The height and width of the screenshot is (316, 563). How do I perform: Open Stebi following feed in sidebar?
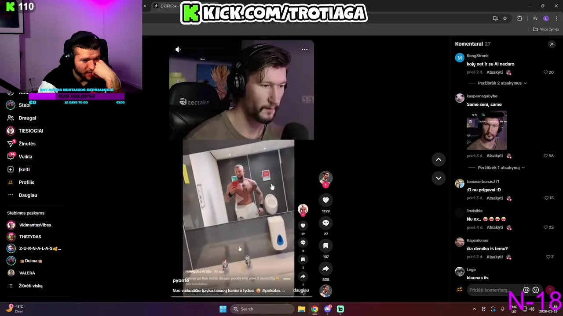pos(24,105)
